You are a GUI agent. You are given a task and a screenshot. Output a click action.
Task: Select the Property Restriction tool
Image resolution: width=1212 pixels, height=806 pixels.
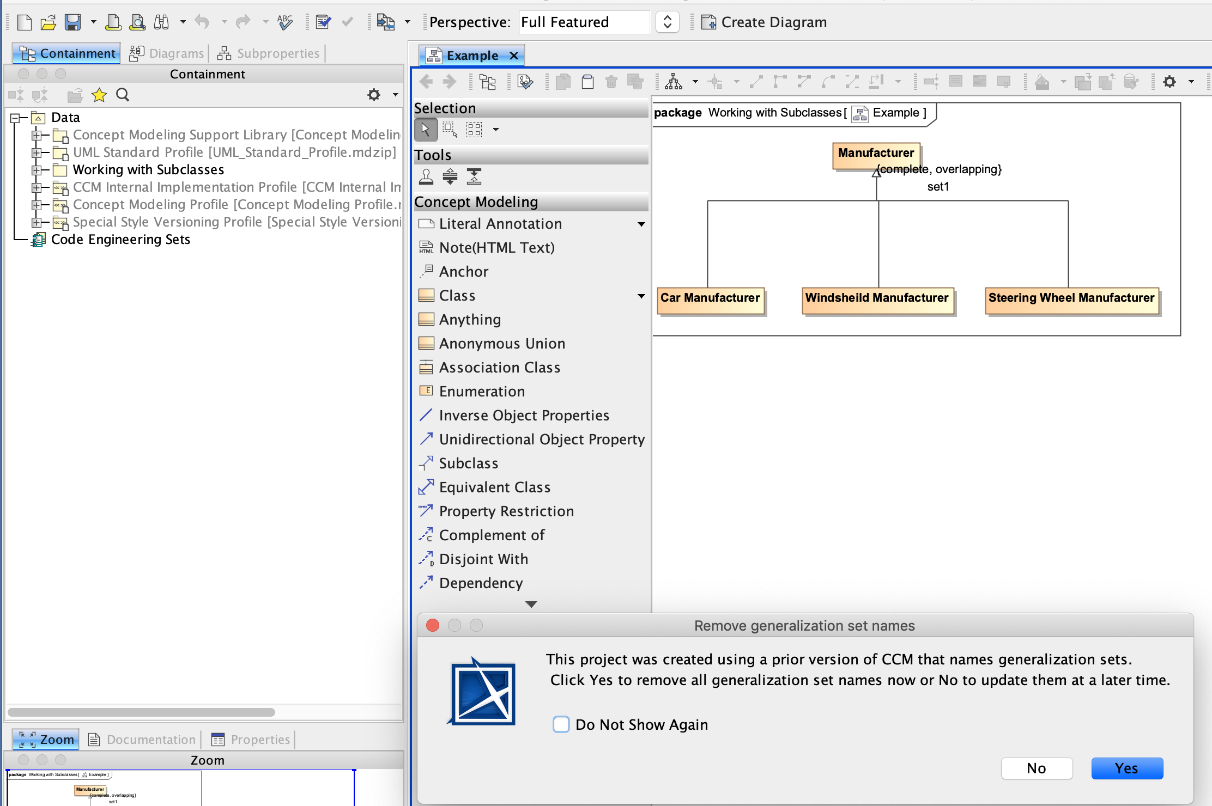pos(506,511)
